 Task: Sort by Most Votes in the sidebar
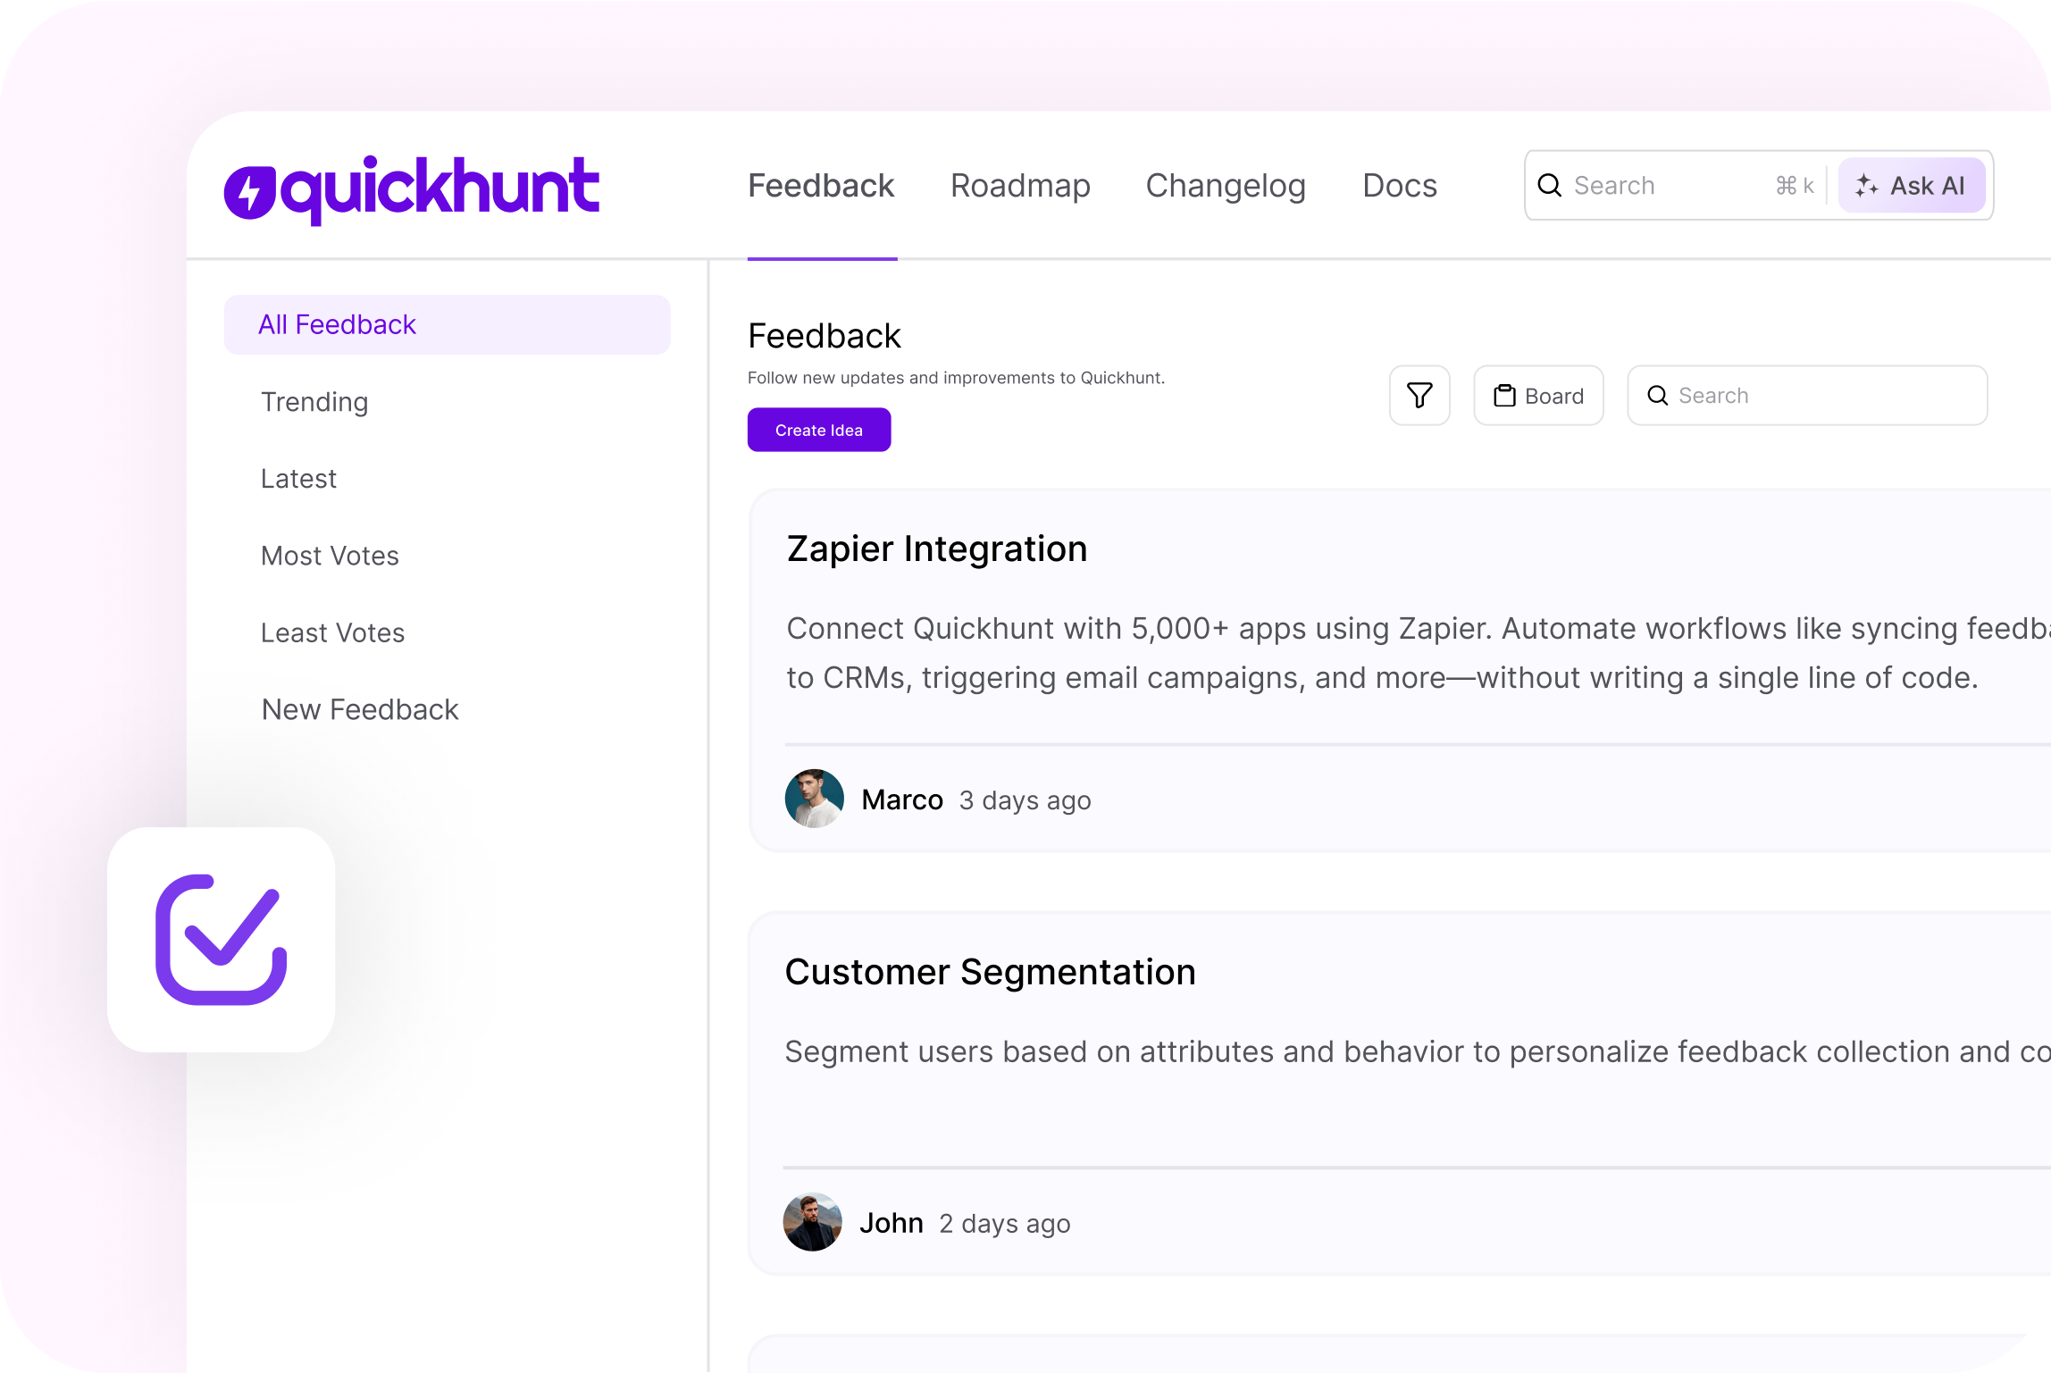(330, 556)
